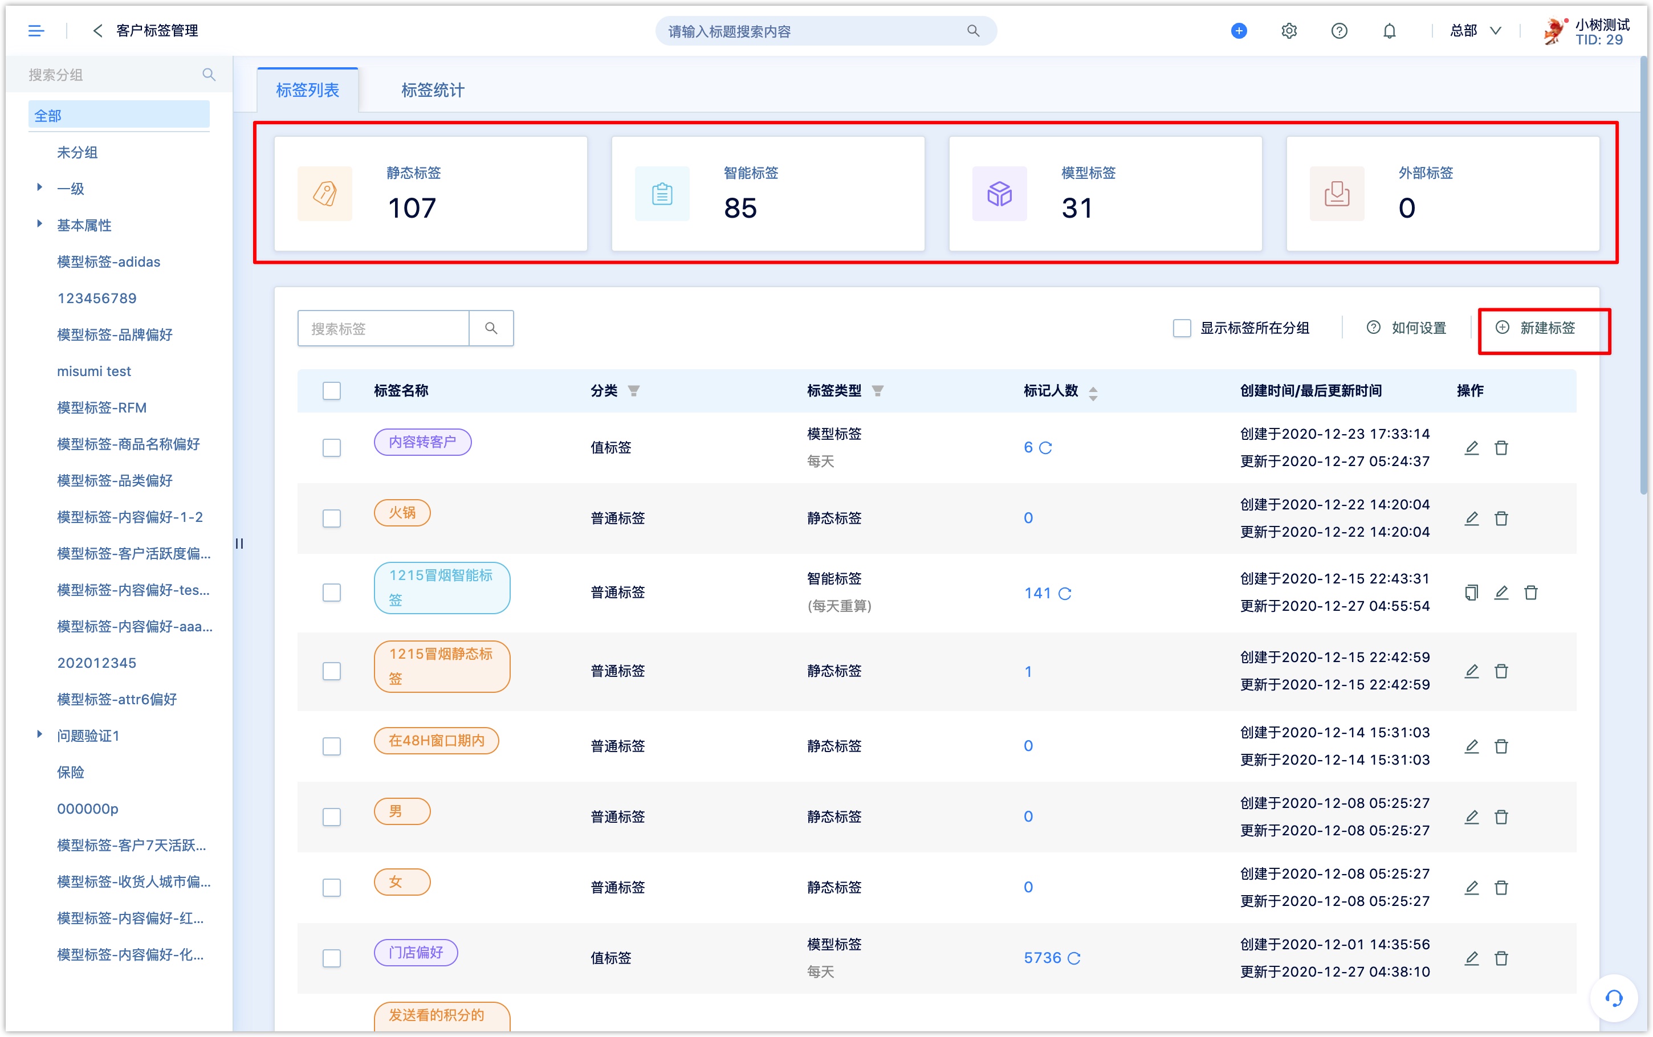Select checkbox for 1215冒烟静态标签 row
Viewport: 1653px width, 1037px height.
point(331,671)
